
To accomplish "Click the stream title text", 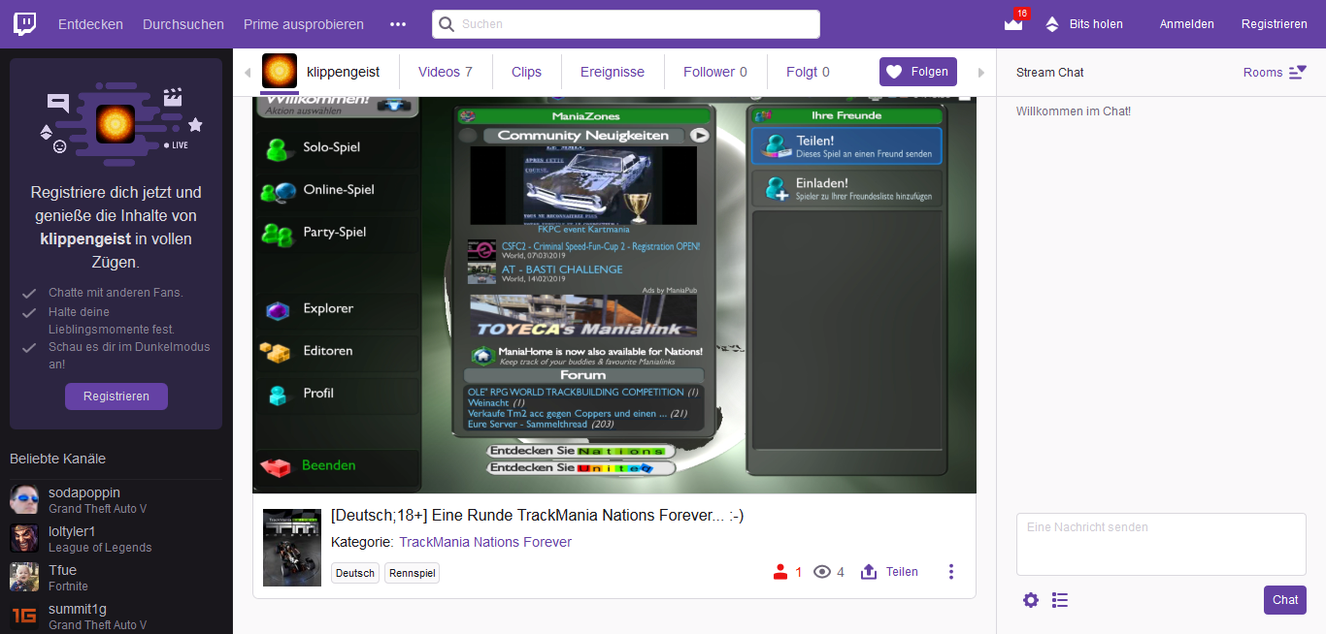I will (538, 516).
